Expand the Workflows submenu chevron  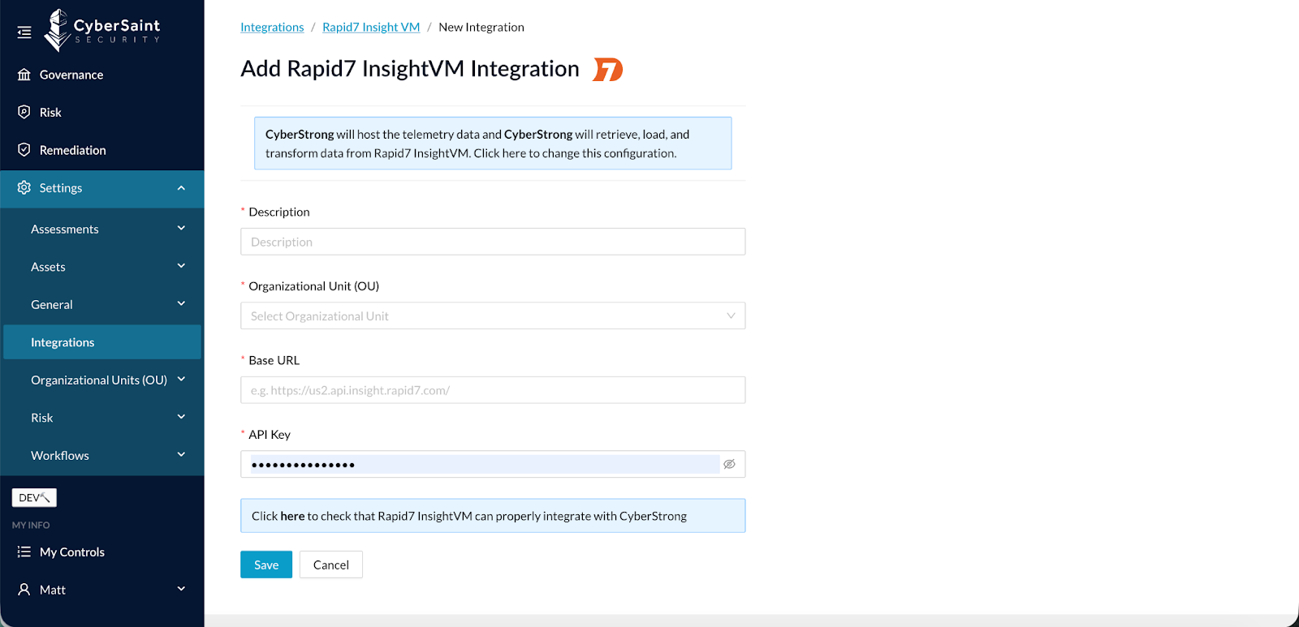181,454
